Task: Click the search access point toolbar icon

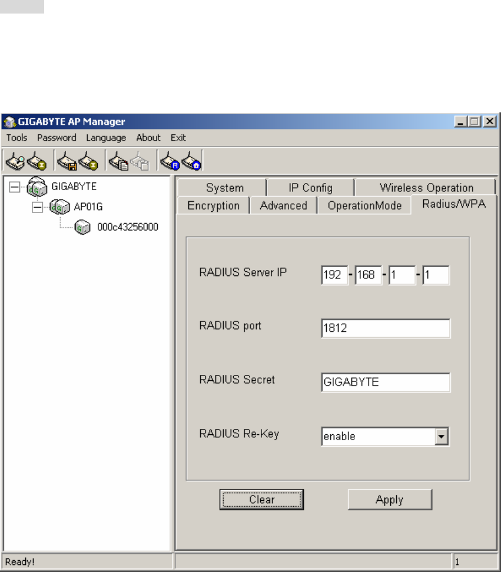Action: coord(15,161)
